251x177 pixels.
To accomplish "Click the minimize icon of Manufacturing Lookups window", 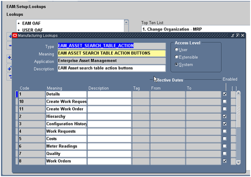I will 233,36.
